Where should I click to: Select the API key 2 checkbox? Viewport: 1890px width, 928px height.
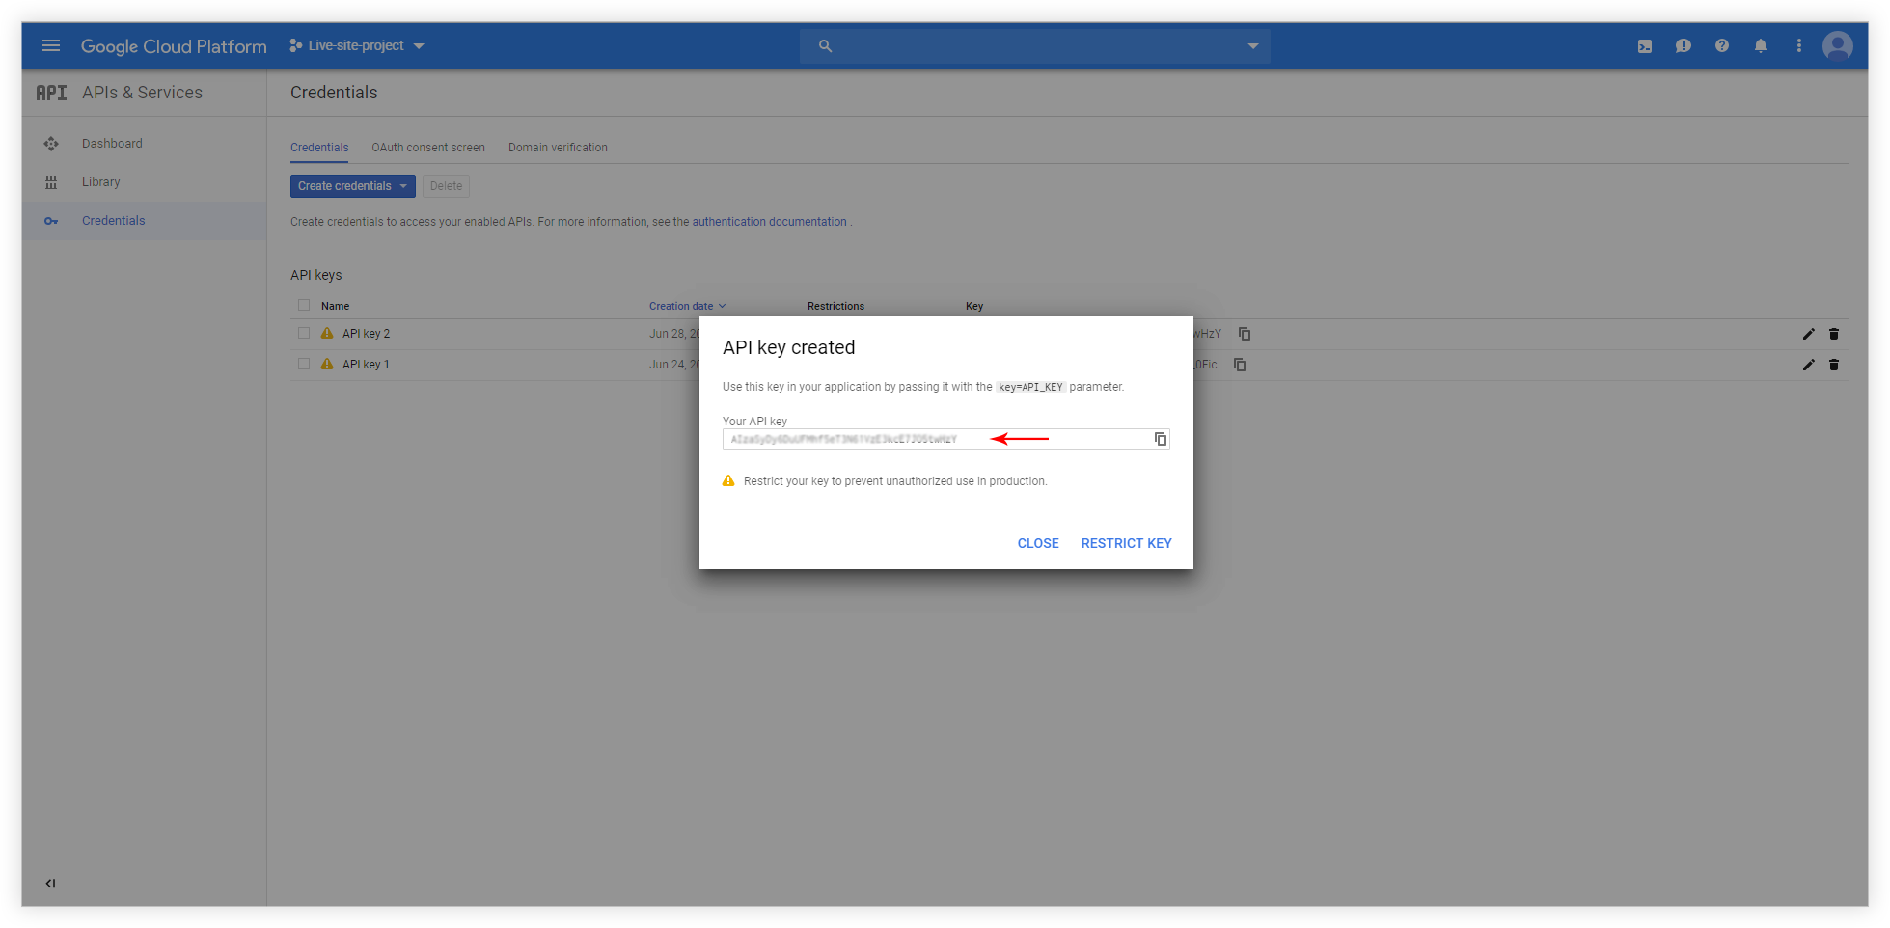(x=304, y=333)
